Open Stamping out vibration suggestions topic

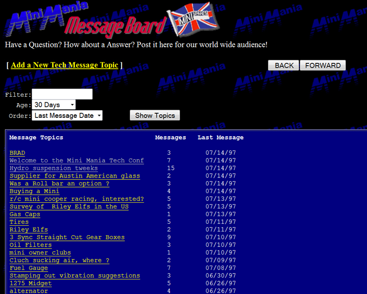click(x=75, y=276)
